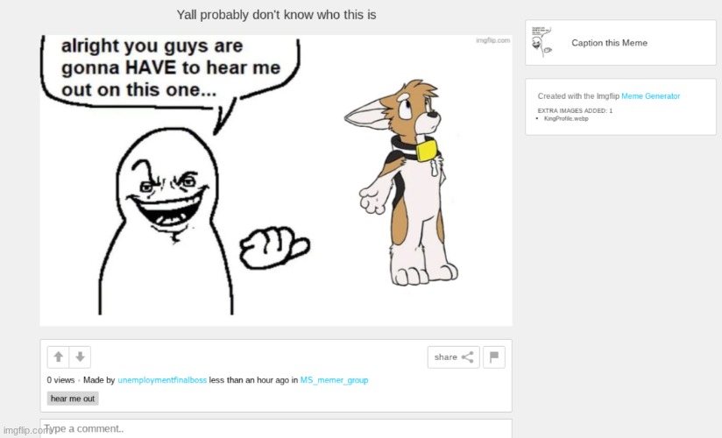Screen dimensions: 722x438
Task: Go to the MS_memer_group stream link
Action: (x=335, y=380)
